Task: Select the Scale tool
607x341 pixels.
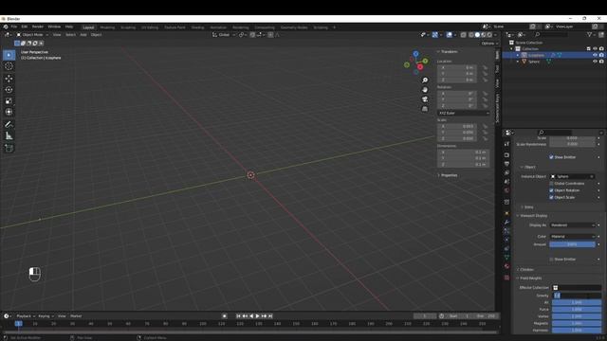Action: coord(9,101)
